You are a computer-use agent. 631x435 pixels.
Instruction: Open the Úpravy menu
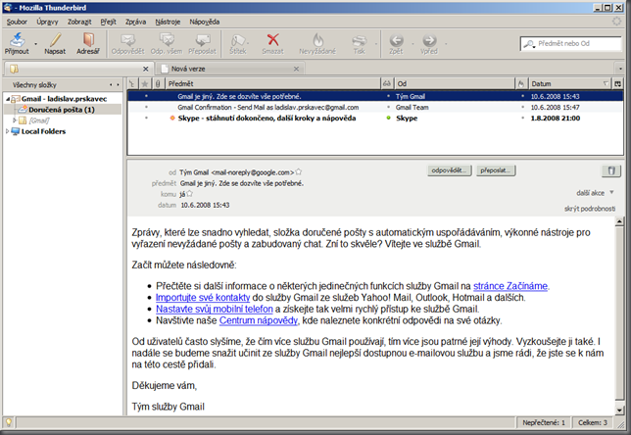click(47, 22)
